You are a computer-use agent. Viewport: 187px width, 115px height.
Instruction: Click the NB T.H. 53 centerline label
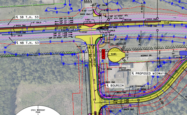pos(27,43)
